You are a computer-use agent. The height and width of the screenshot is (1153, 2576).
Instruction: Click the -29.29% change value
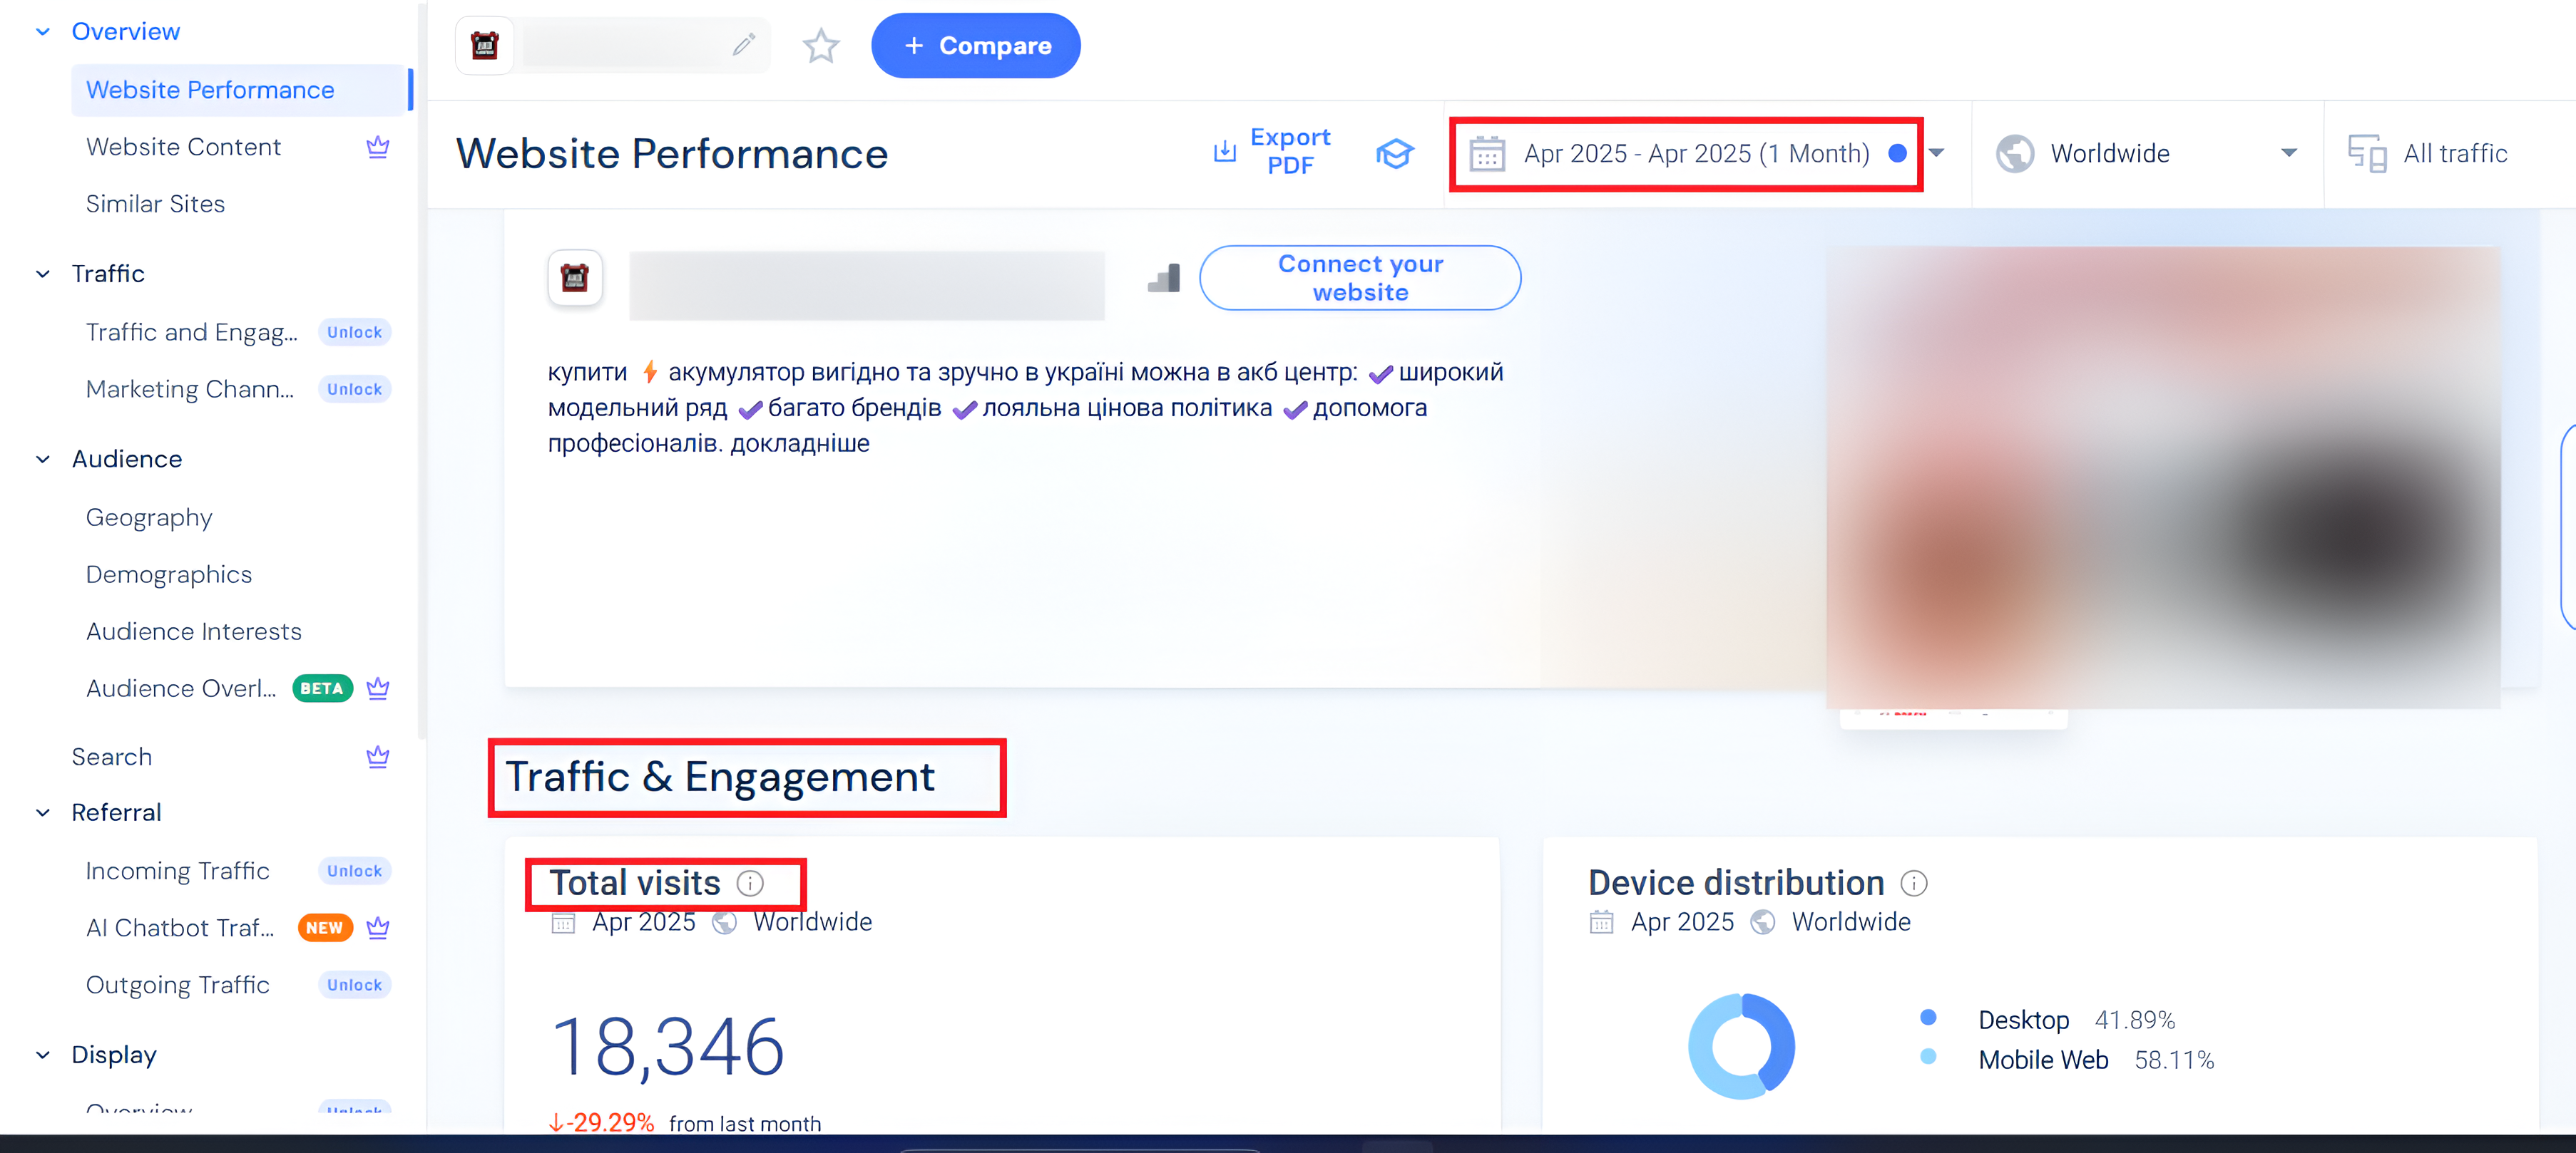tap(601, 1122)
